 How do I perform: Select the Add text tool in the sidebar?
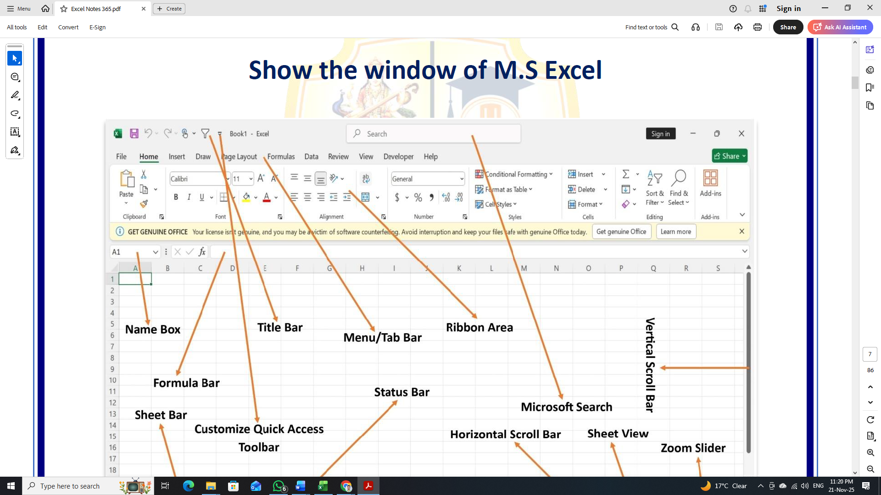coord(15,132)
